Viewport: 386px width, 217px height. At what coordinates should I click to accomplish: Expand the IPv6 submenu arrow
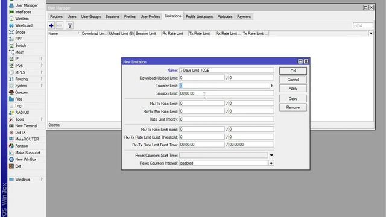pos(42,66)
